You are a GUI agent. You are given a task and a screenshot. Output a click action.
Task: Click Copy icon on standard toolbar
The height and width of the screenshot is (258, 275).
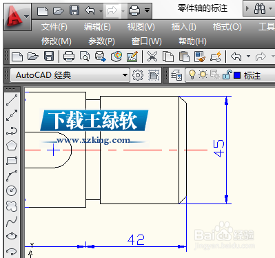click(x=168, y=57)
